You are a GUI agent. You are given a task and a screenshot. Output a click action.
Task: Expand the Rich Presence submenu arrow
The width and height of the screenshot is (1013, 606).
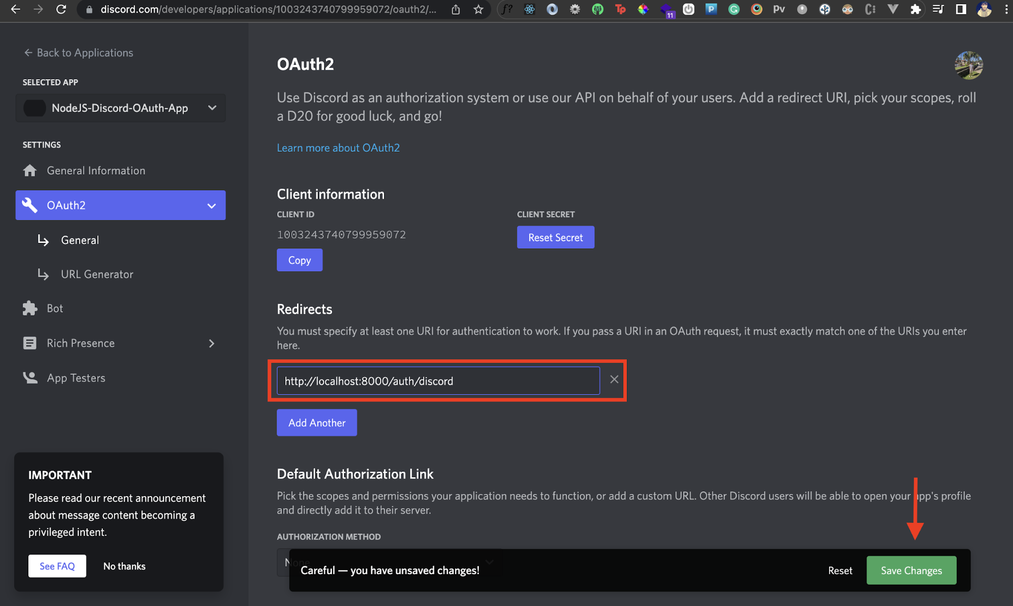[211, 343]
